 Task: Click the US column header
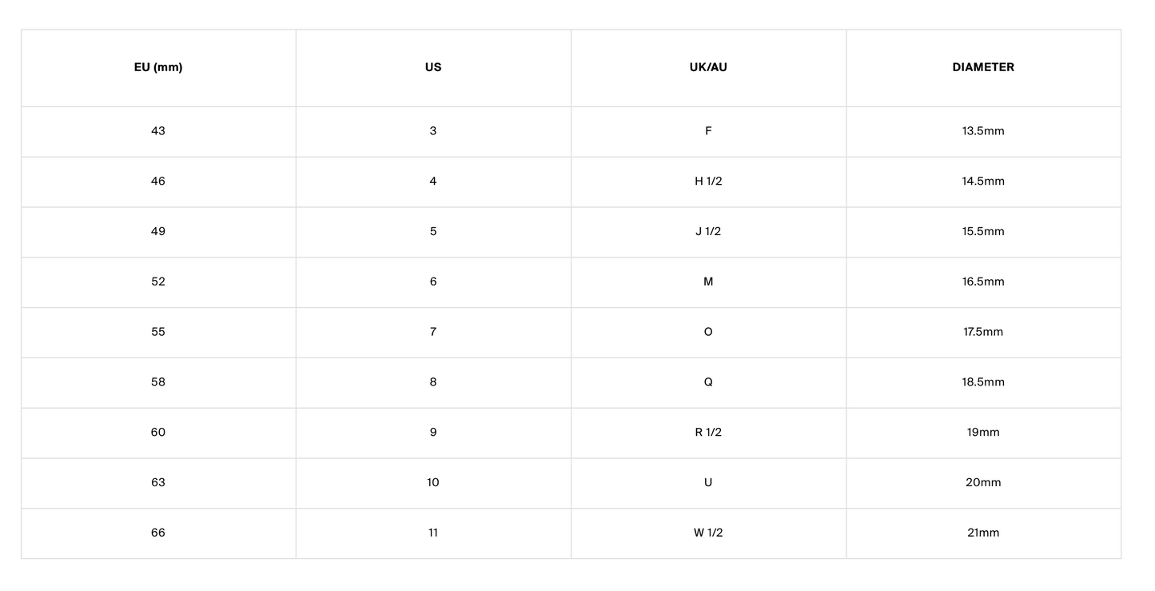click(433, 68)
